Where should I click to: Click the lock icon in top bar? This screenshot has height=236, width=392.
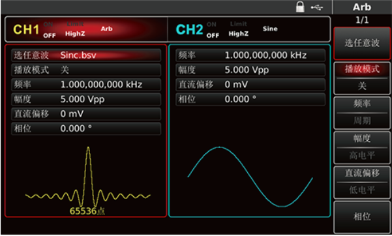click(300, 7)
